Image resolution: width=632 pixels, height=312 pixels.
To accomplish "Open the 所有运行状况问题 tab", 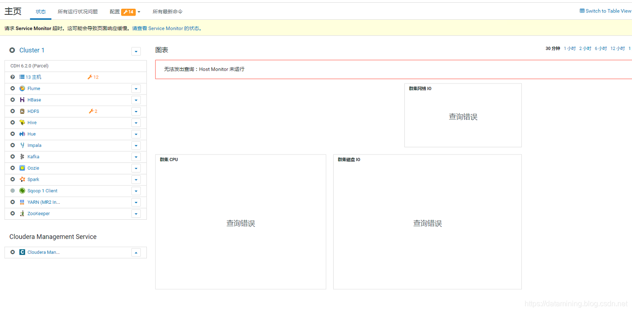I will point(78,12).
